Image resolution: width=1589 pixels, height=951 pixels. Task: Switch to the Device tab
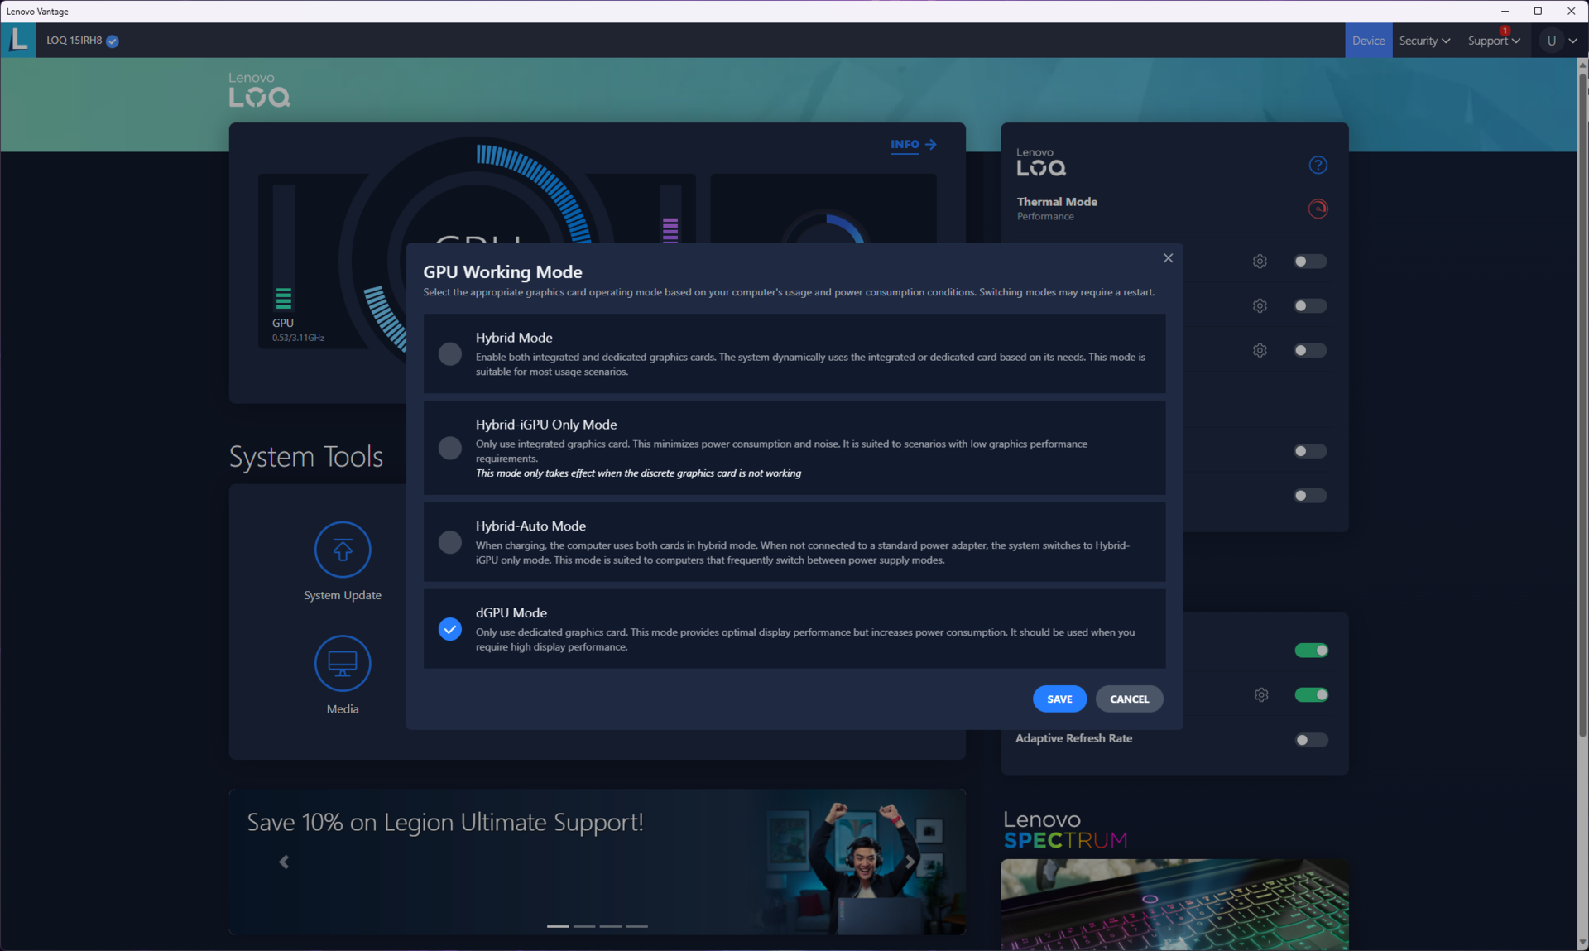[x=1368, y=41]
